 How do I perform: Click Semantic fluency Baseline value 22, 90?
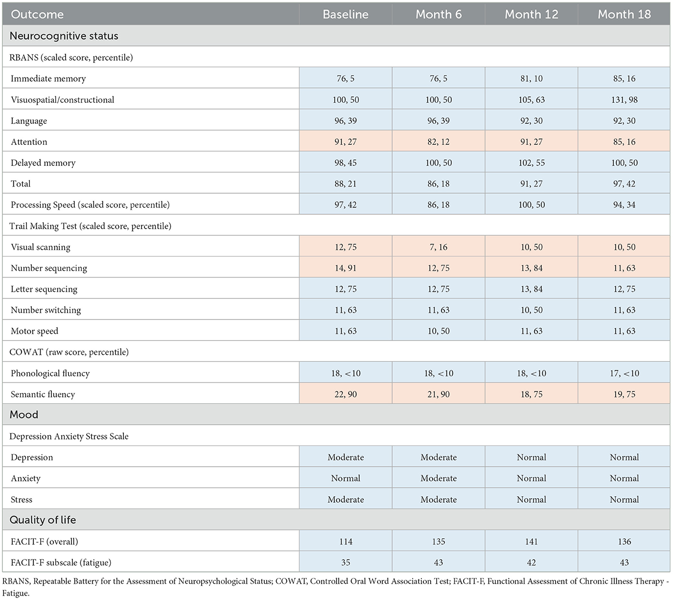point(346,394)
